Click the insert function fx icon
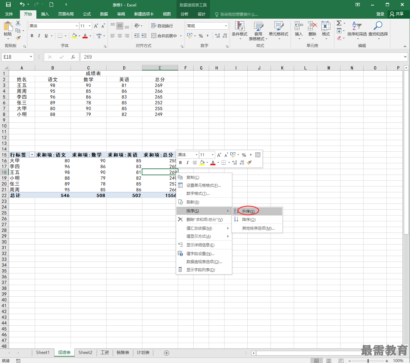The width and height of the screenshot is (410, 363). (73, 57)
